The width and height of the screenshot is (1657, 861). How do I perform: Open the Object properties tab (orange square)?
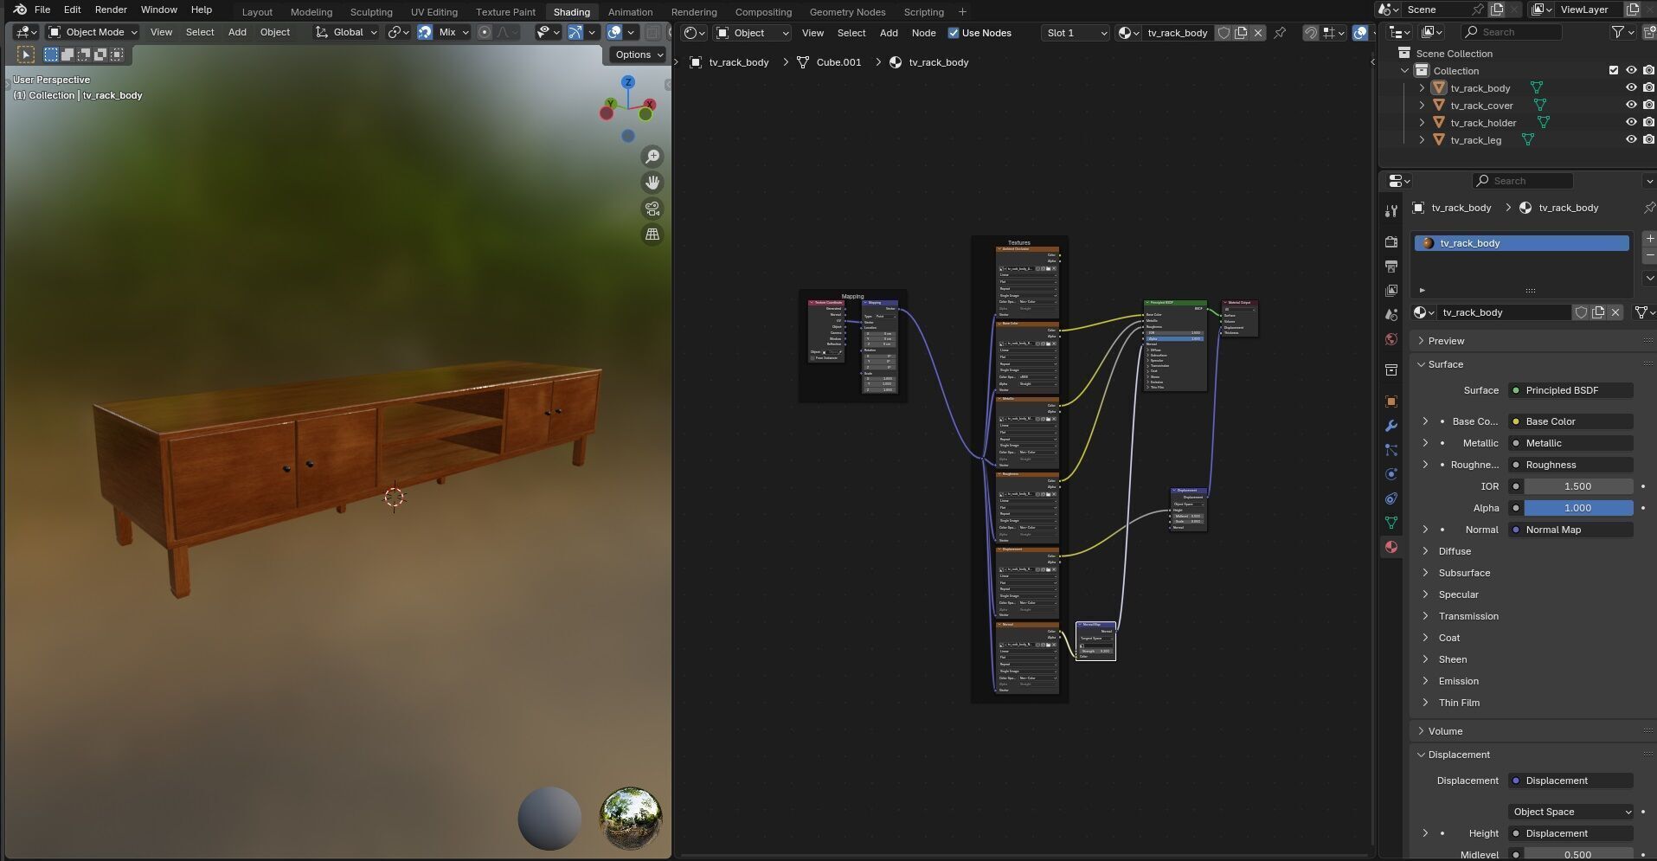coord(1391,402)
